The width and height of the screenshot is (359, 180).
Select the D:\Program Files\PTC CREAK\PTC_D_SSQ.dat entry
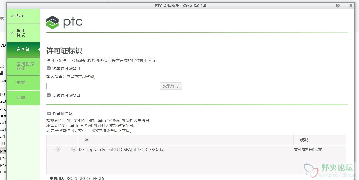122,149
